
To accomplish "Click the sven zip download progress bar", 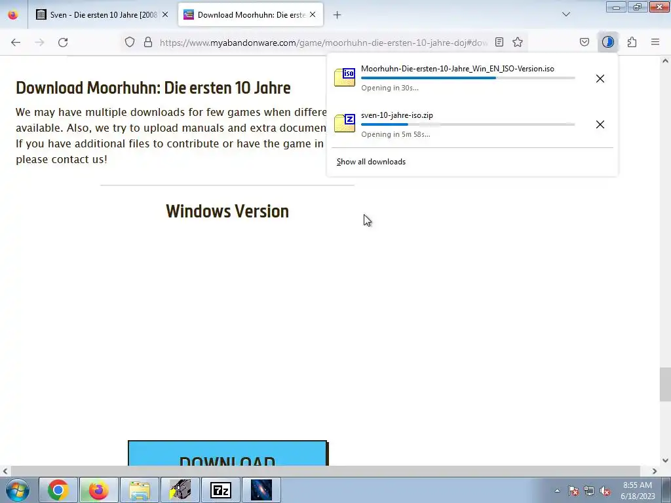I will point(468,124).
